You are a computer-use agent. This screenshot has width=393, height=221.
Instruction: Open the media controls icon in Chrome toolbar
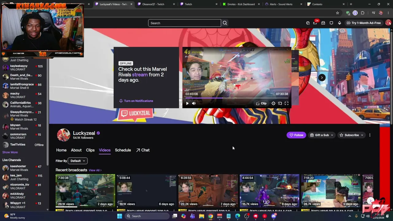[x=373, y=13]
